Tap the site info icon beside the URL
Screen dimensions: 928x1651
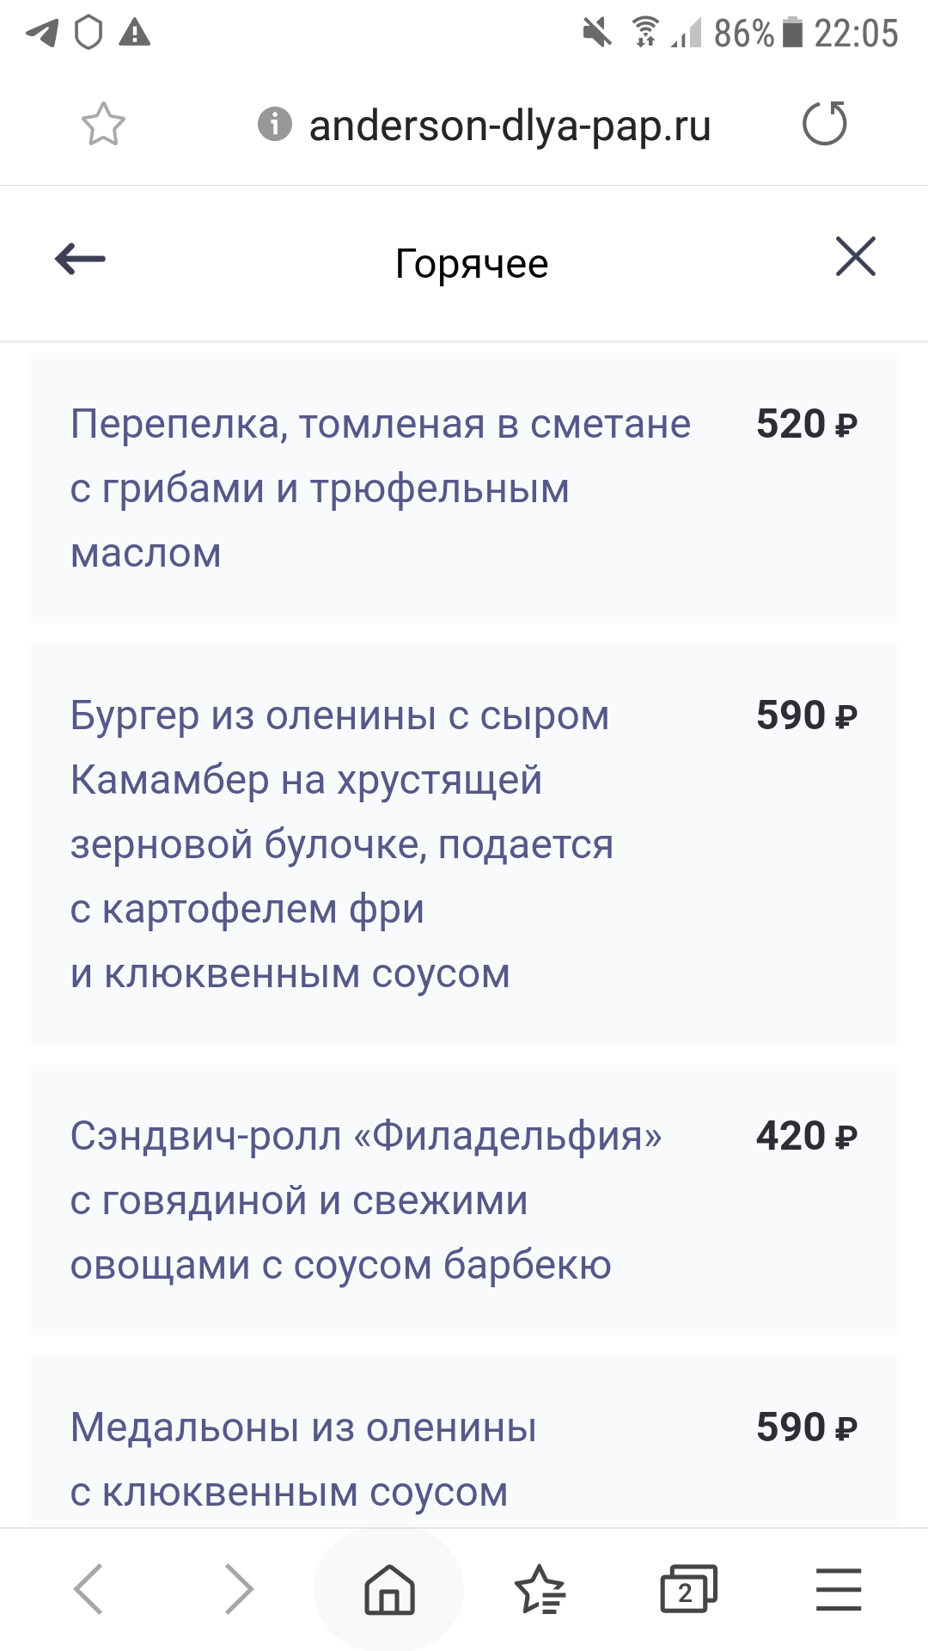pyautogui.click(x=274, y=125)
